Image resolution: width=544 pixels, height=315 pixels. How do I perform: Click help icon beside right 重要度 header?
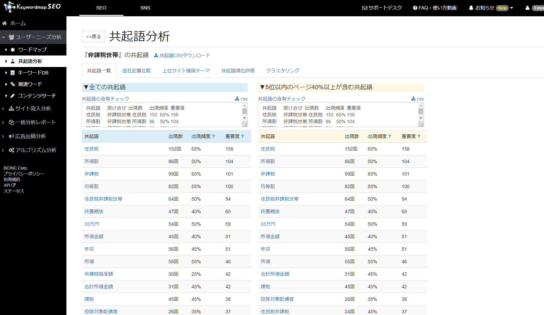point(419,136)
